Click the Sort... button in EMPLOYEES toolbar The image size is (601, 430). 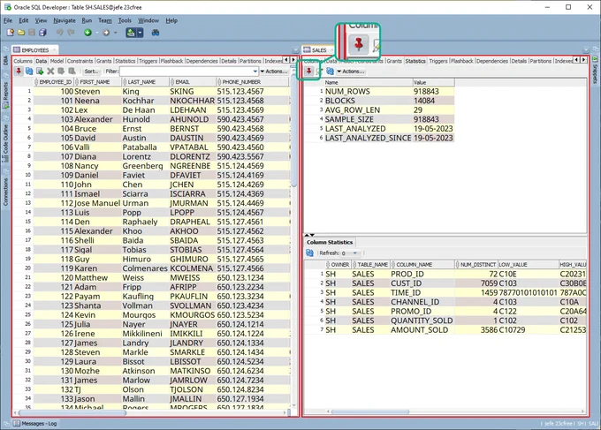point(91,72)
